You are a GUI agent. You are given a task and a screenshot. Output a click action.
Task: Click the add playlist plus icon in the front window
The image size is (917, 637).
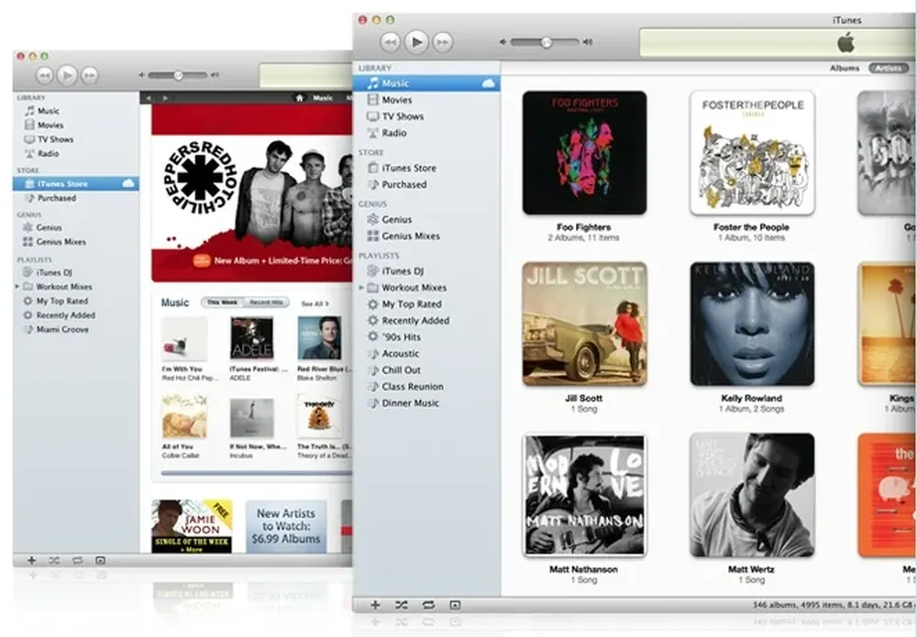tap(375, 605)
